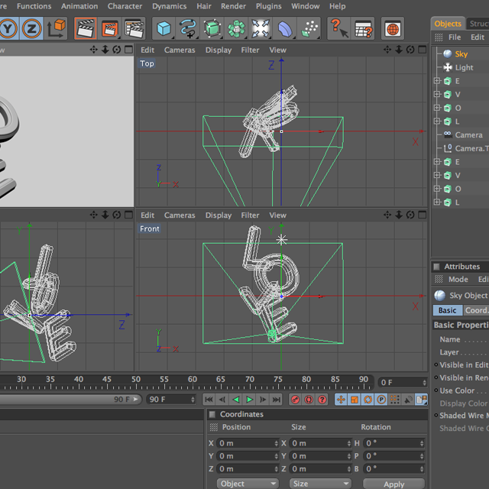Expand the V object above the first O
The image size is (489, 489).
pos(437,94)
